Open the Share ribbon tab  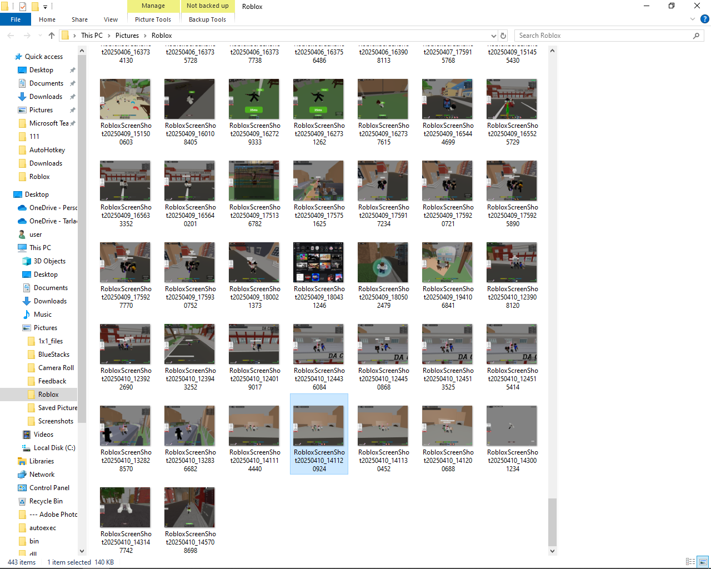(x=79, y=19)
